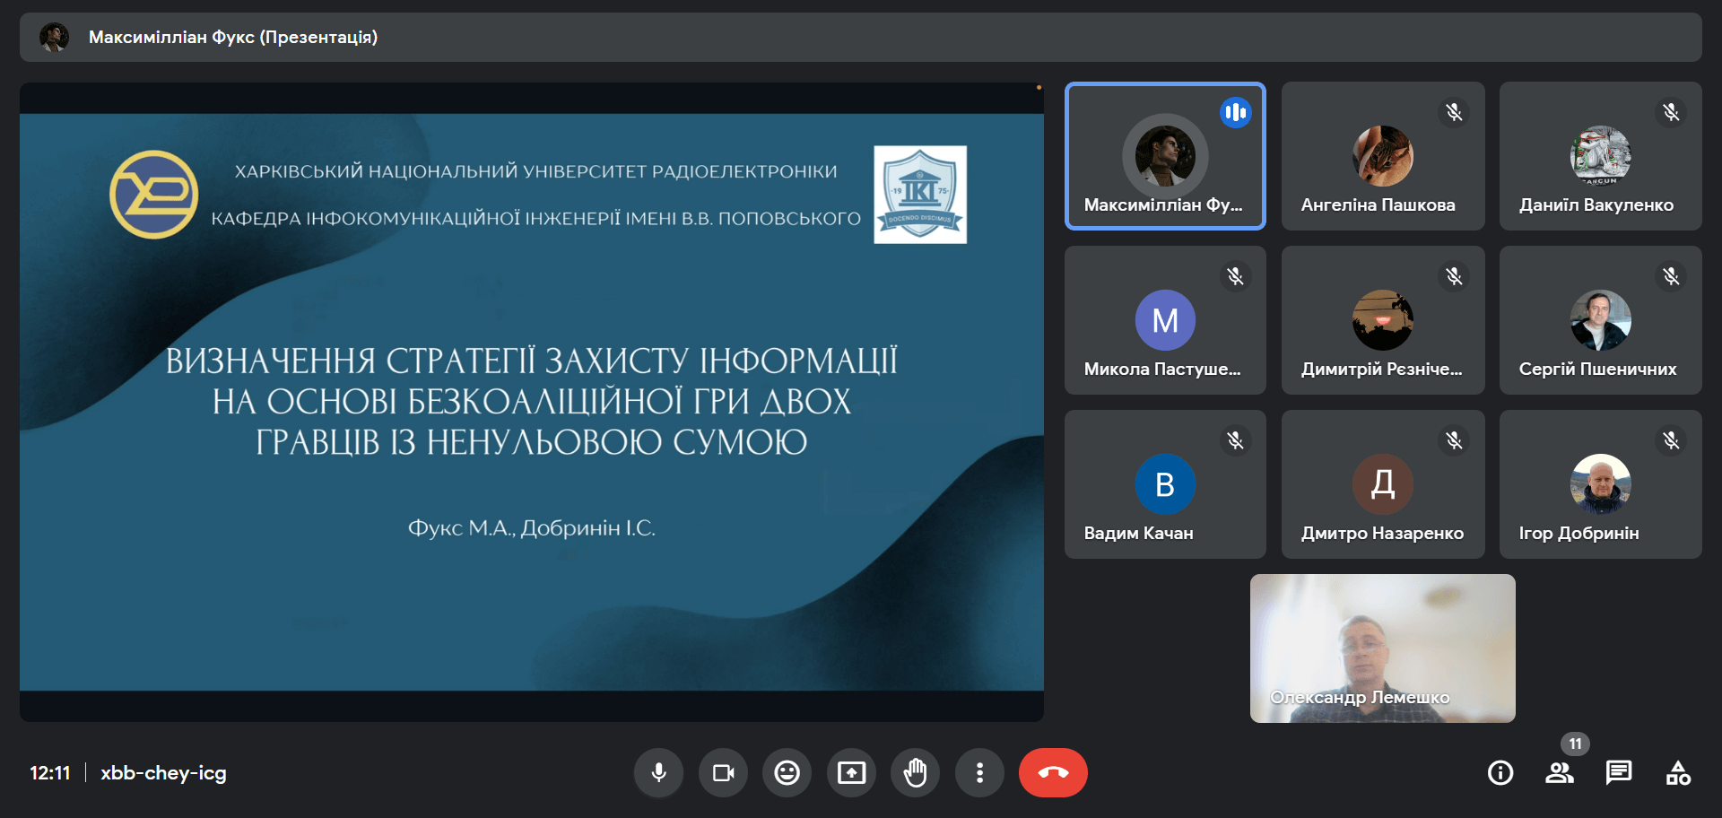
Task: Raise hand using the hand icon
Action: click(915, 772)
